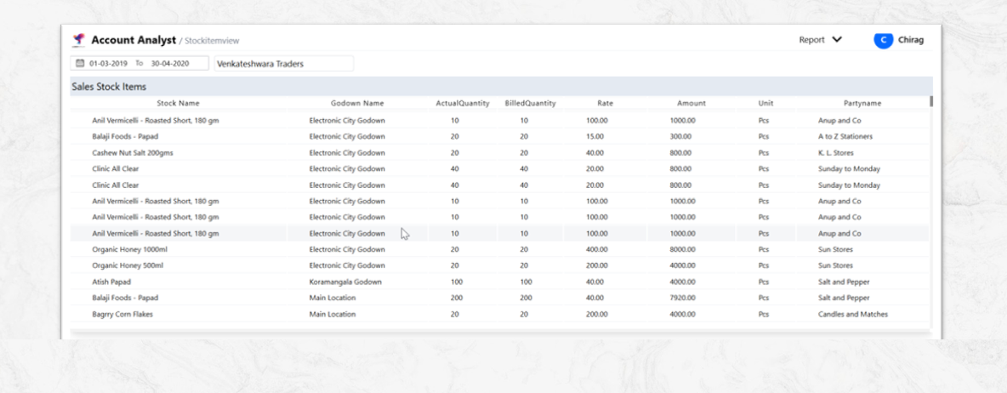Click the blue user avatar icon
Screen dimensions: 1007x393
tap(884, 40)
